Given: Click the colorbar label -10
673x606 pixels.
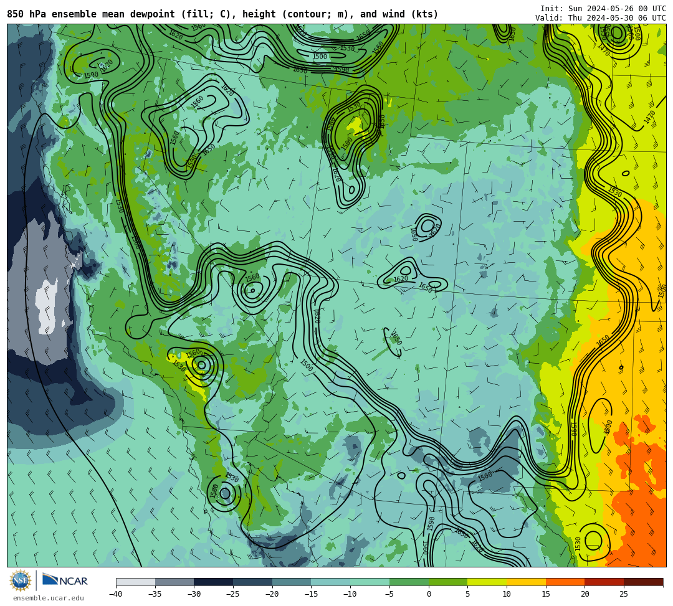Looking at the screenshot, I should click(350, 594).
